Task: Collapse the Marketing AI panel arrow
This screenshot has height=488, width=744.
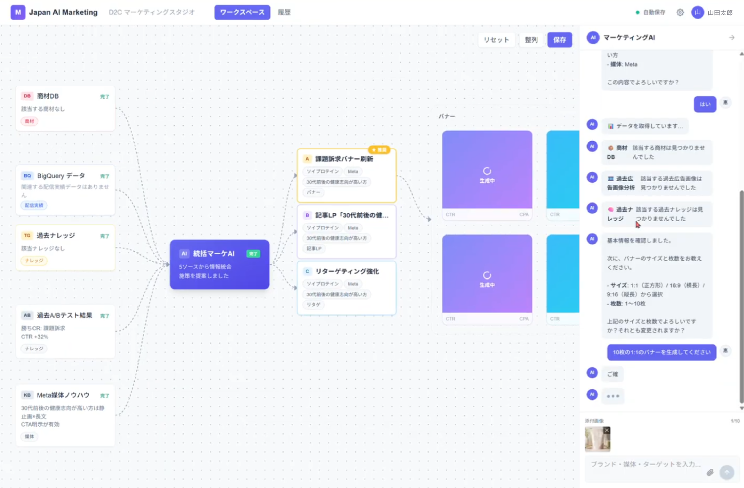Action: [x=732, y=38]
